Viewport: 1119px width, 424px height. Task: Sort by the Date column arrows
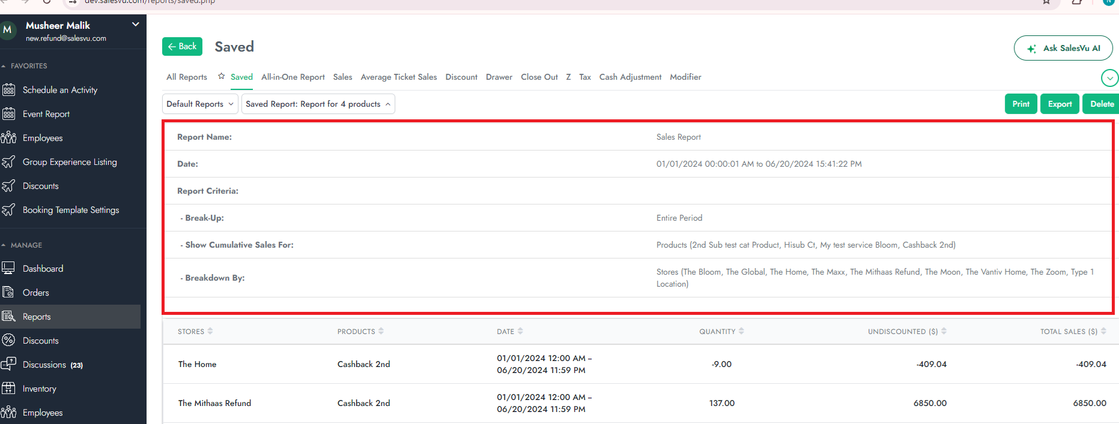(520, 331)
